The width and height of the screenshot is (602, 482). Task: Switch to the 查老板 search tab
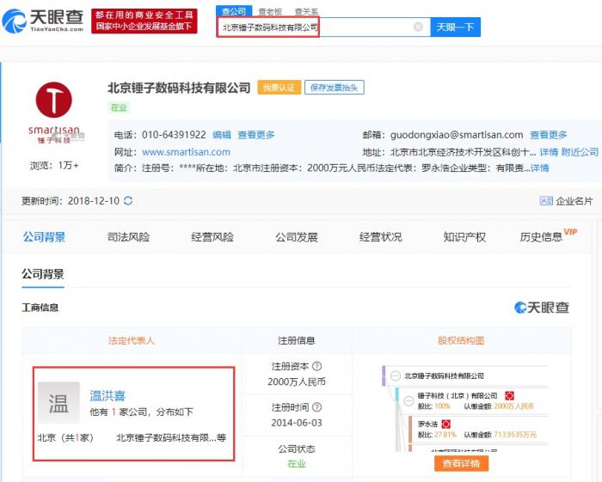tap(270, 11)
